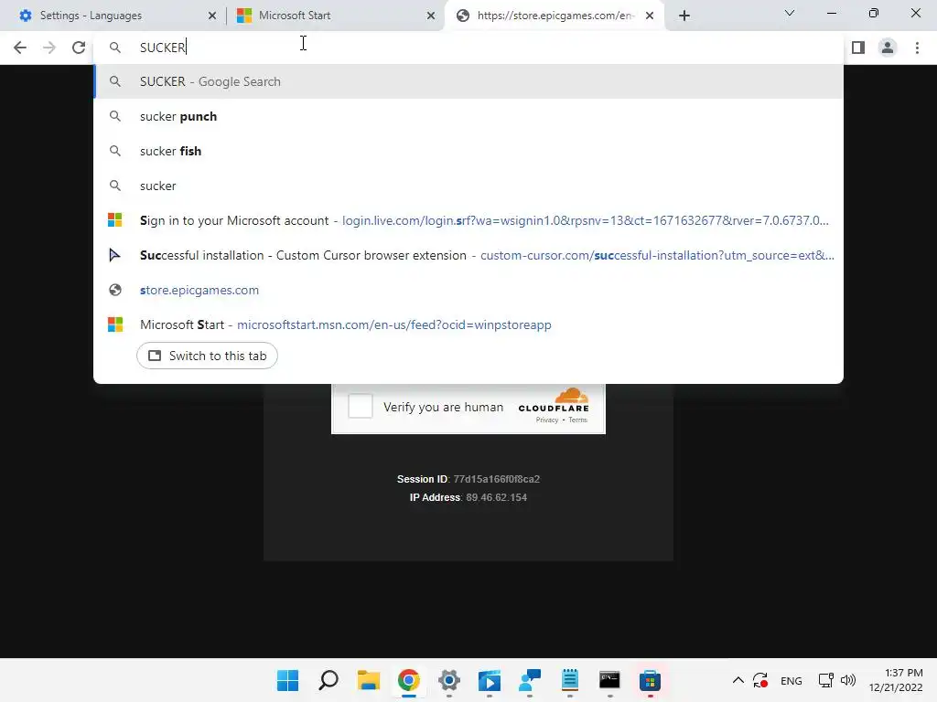
Task: Open File Explorer from the taskbar
Action: pos(368,680)
